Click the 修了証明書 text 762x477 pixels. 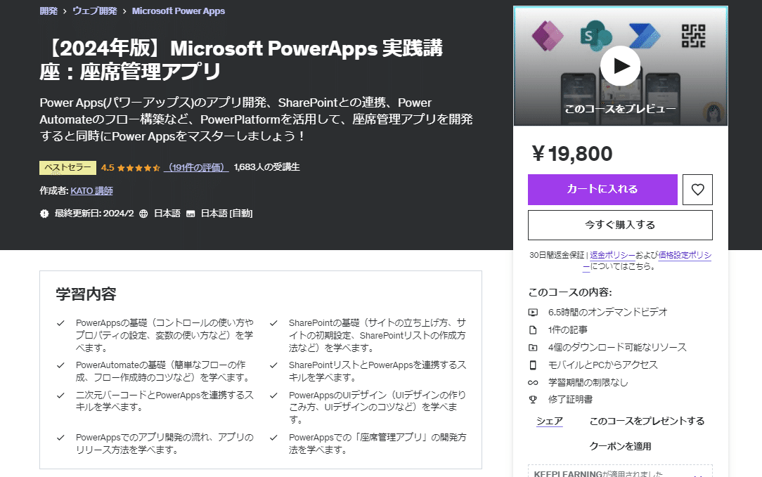571,400
